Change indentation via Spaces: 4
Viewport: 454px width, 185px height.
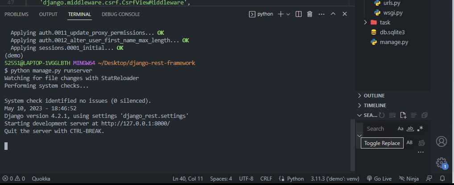click(221, 179)
